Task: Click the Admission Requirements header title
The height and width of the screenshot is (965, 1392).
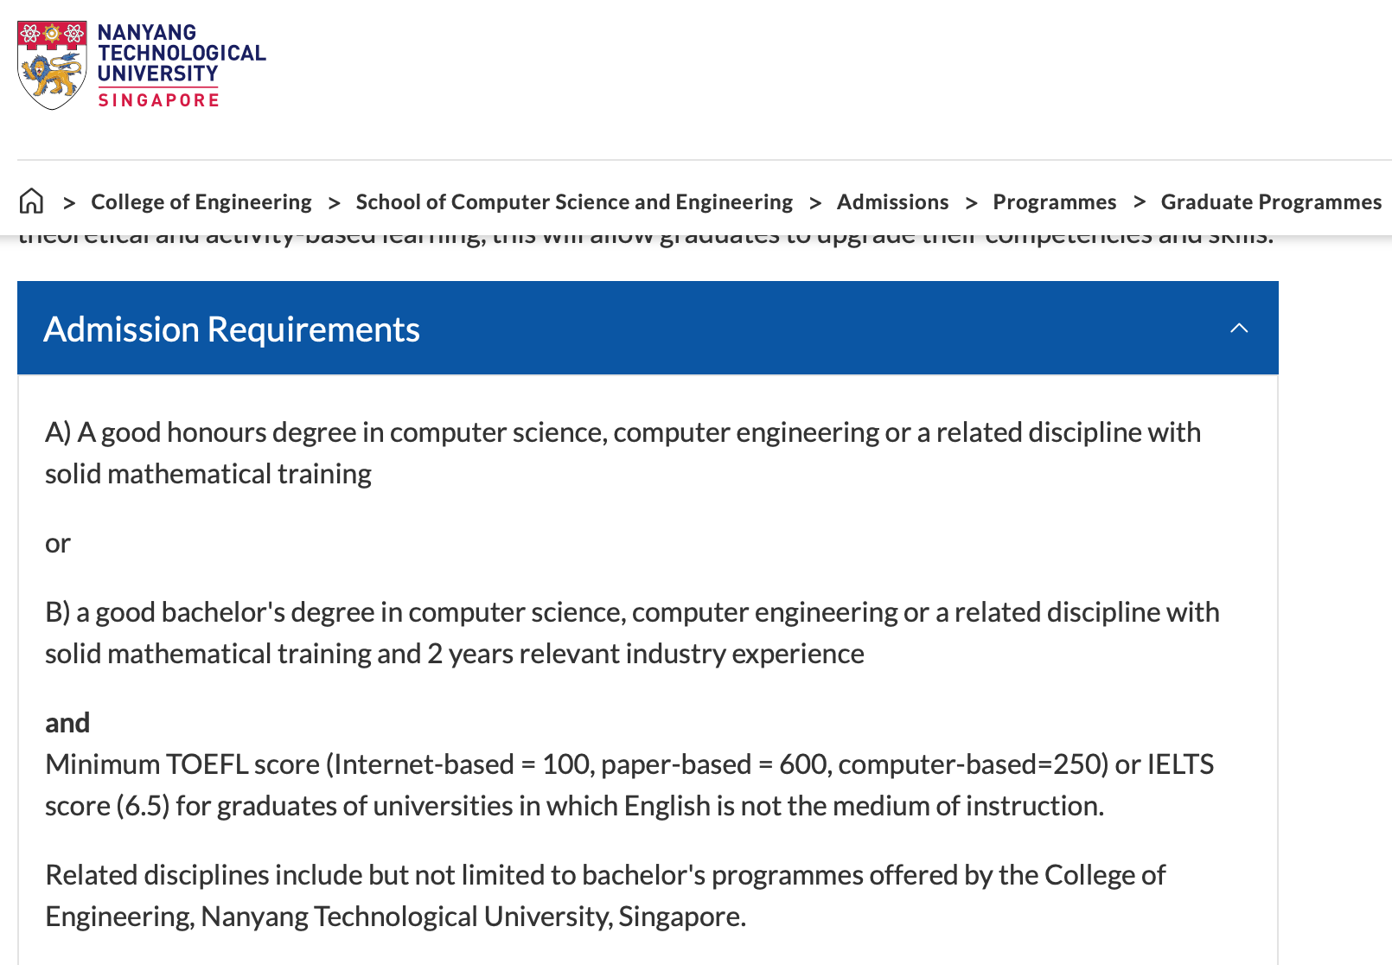Action: (232, 329)
